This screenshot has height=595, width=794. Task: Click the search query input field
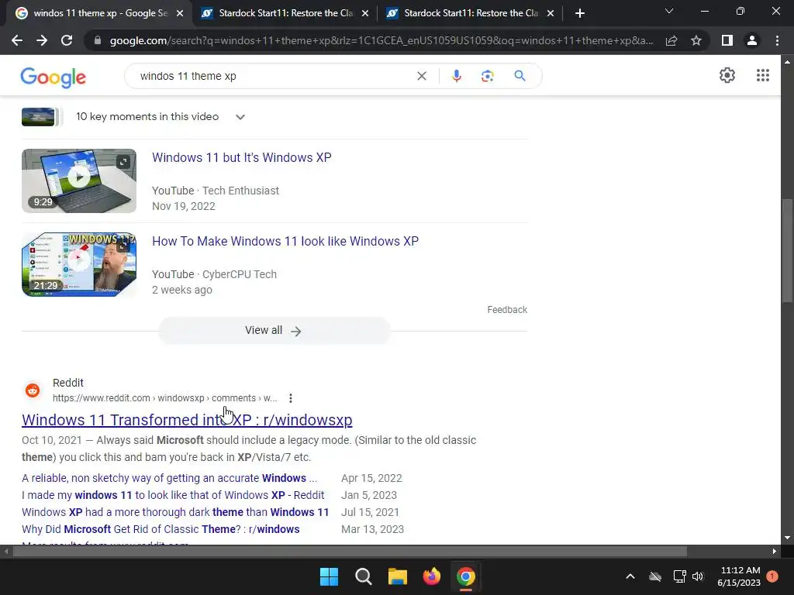[274, 76]
